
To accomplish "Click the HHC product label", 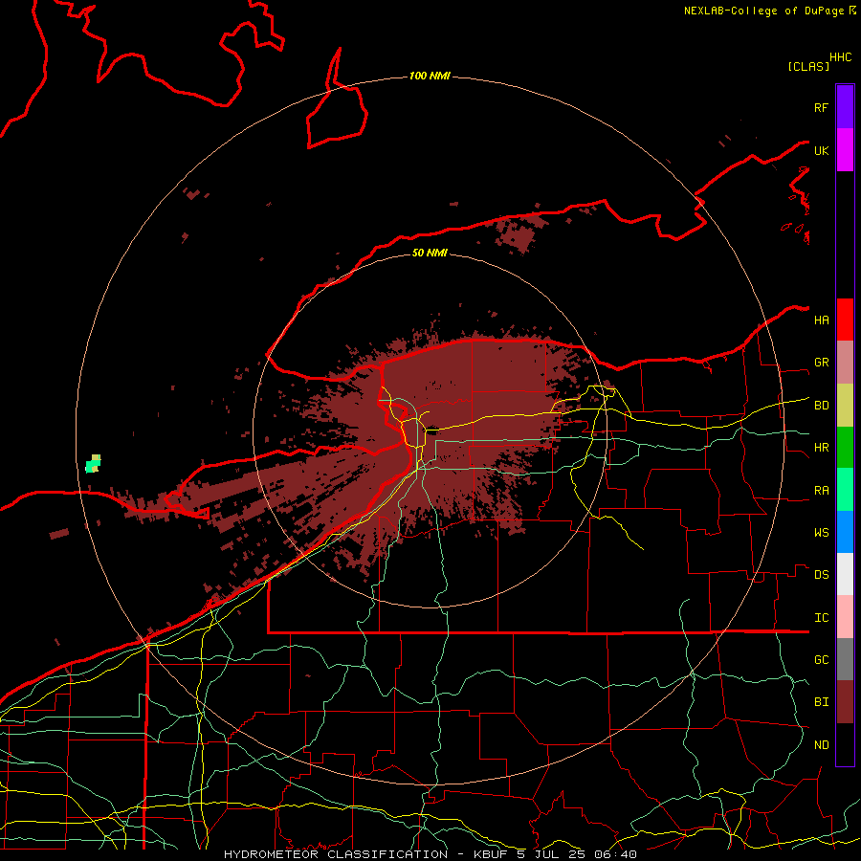I will coord(841,57).
